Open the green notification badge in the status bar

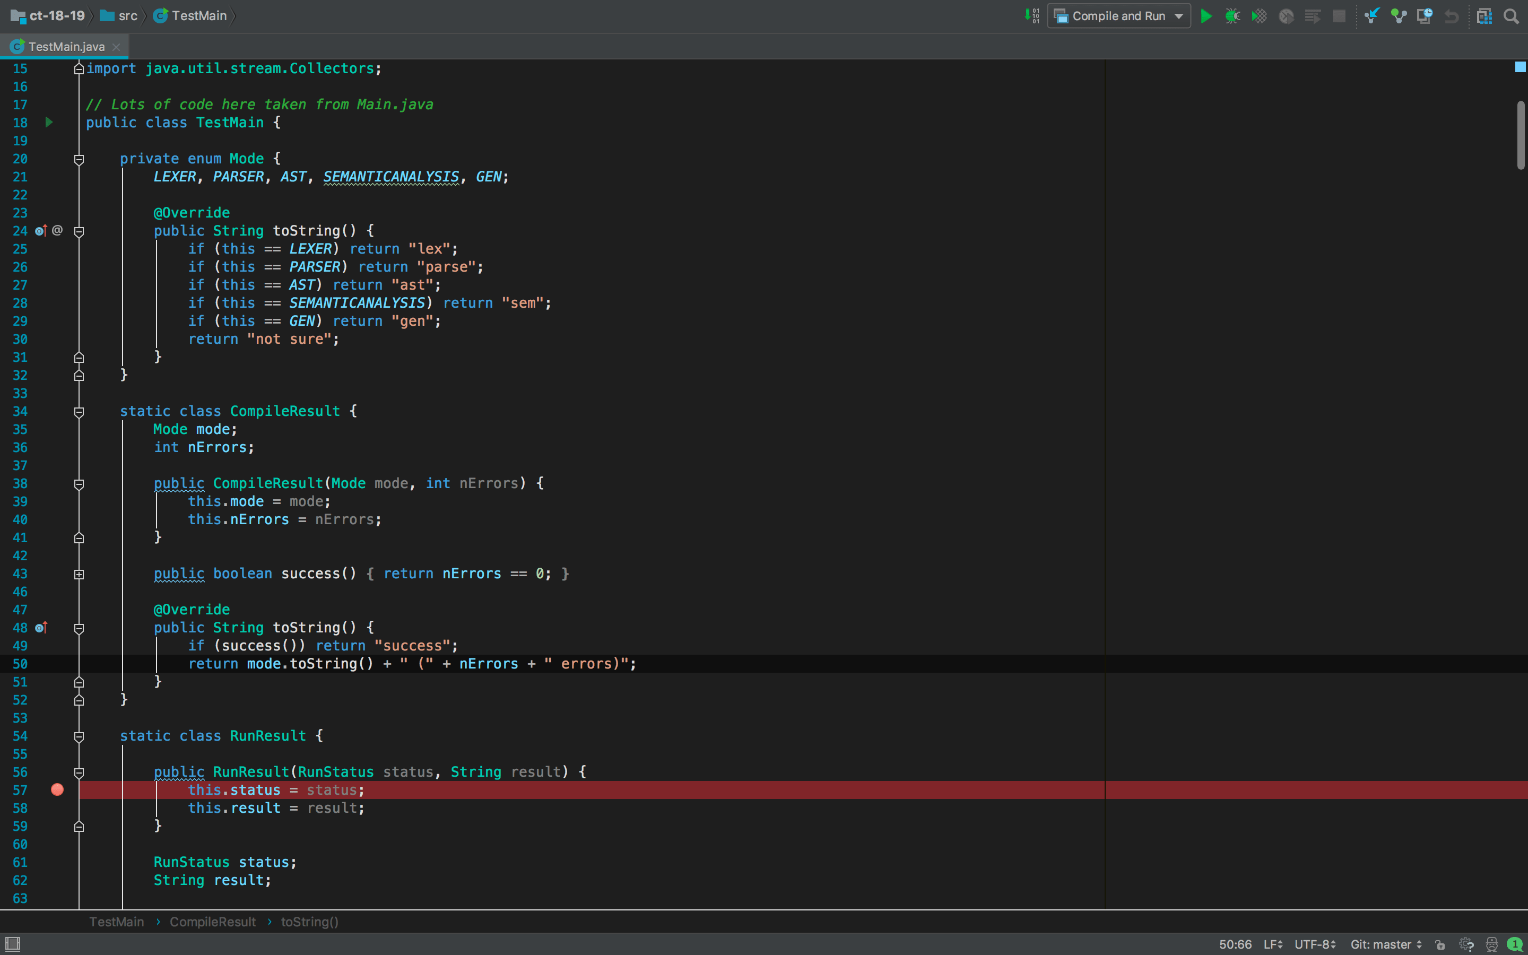[1515, 945]
